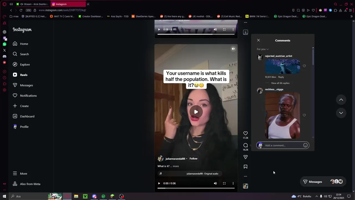
Task: Click the audio thumbnail below the reel's three dots
Action: (245, 186)
